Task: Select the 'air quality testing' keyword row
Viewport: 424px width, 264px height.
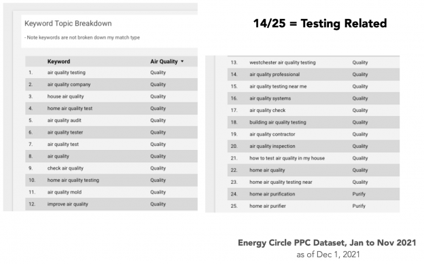Action: point(111,73)
